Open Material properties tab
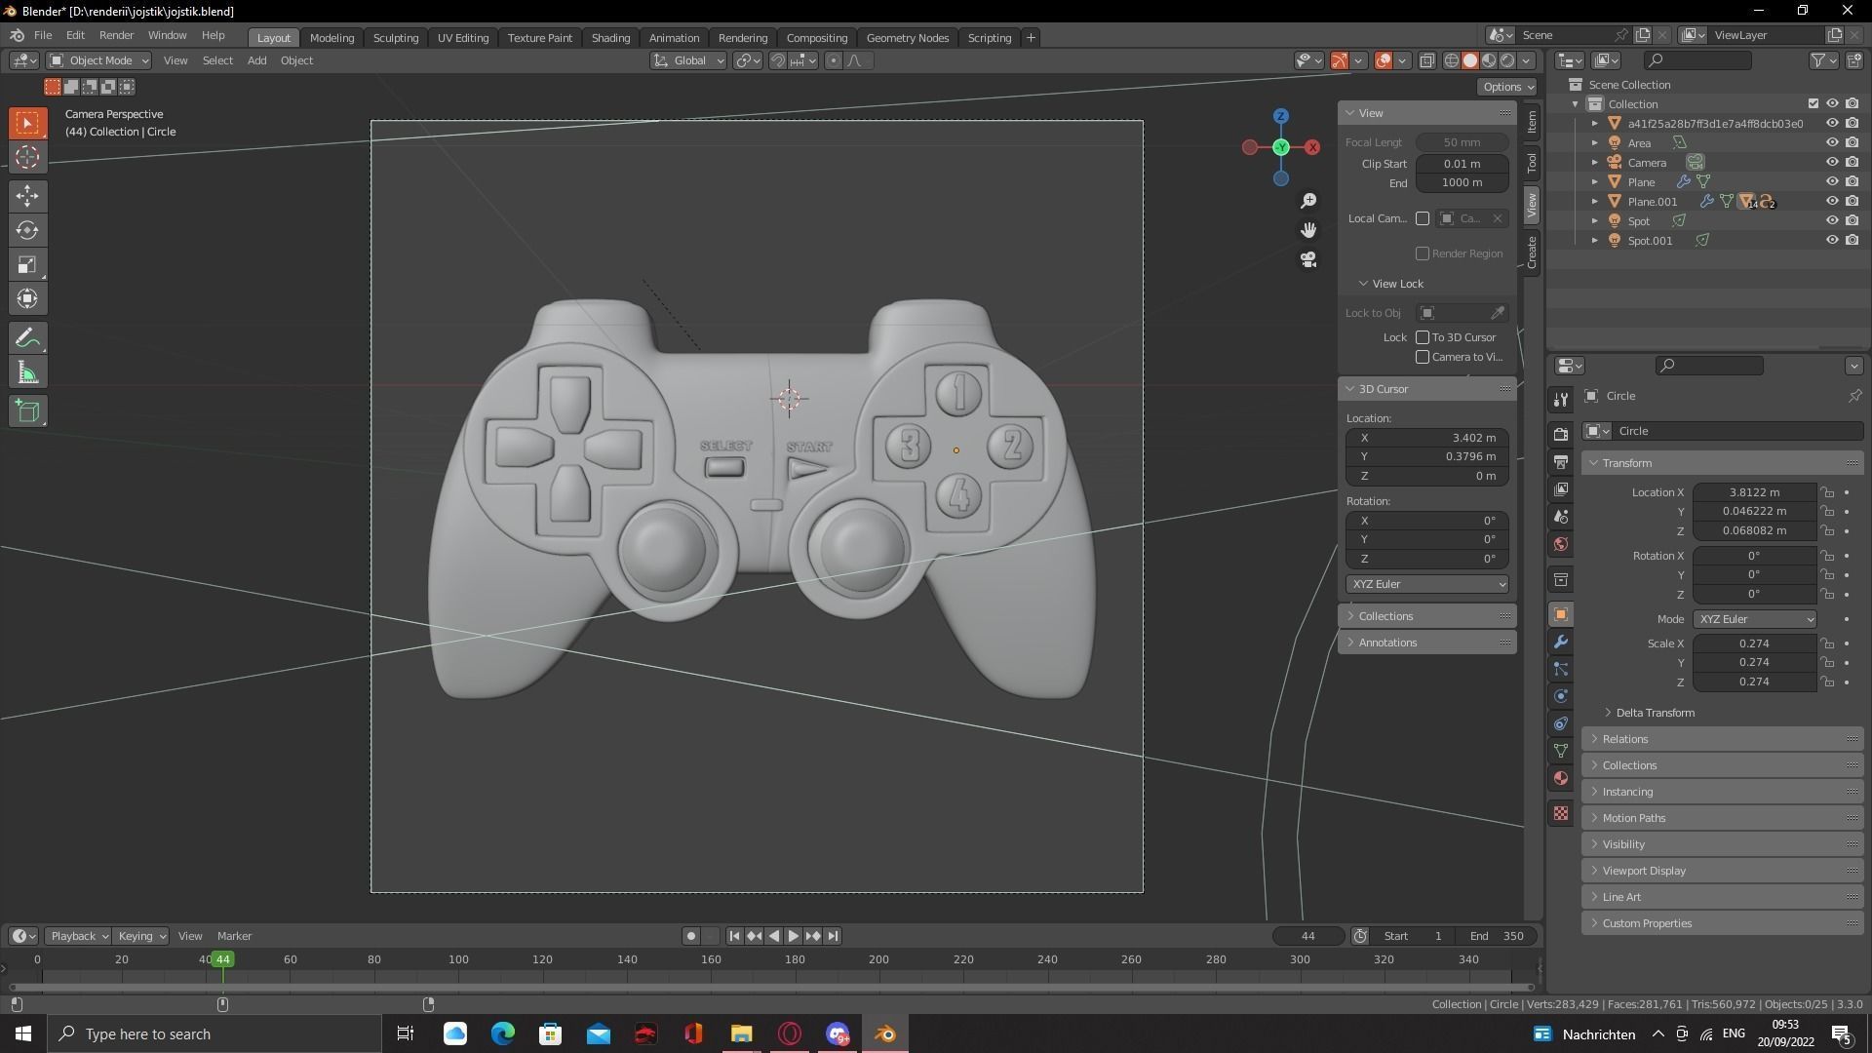This screenshot has height=1053, width=1872. tap(1561, 778)
